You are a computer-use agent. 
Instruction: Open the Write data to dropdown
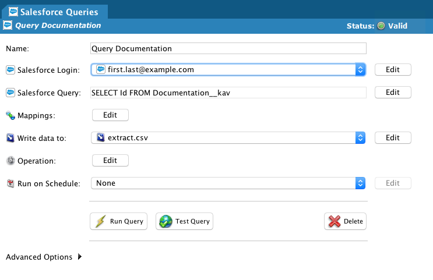[x=228, y=137]
